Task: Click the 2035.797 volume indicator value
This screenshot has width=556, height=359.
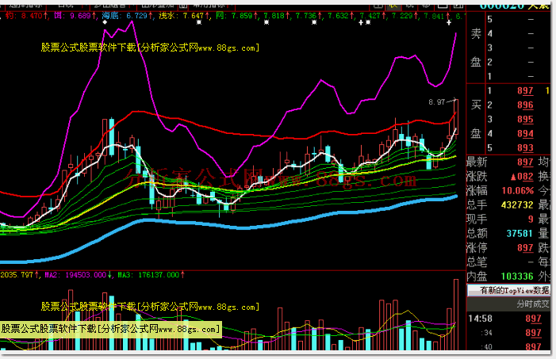Action: (19, 275)
